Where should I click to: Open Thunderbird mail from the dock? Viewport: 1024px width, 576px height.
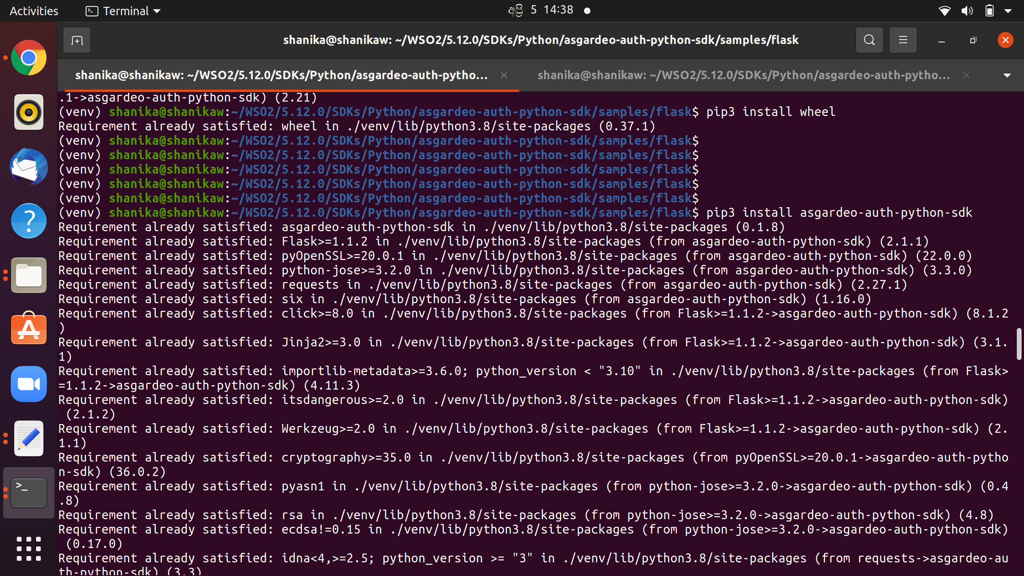point(28,167)
